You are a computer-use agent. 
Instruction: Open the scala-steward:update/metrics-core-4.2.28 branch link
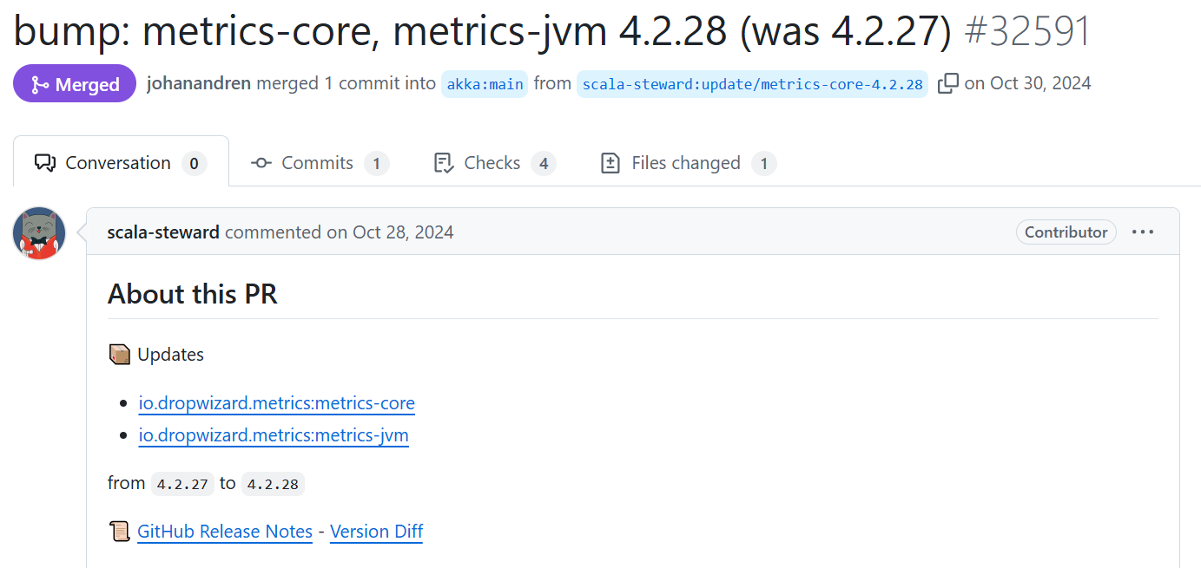tap(752, 84)
